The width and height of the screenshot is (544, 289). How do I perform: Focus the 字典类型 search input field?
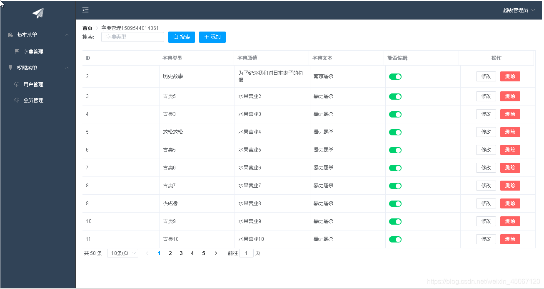(x=132, y=37)
